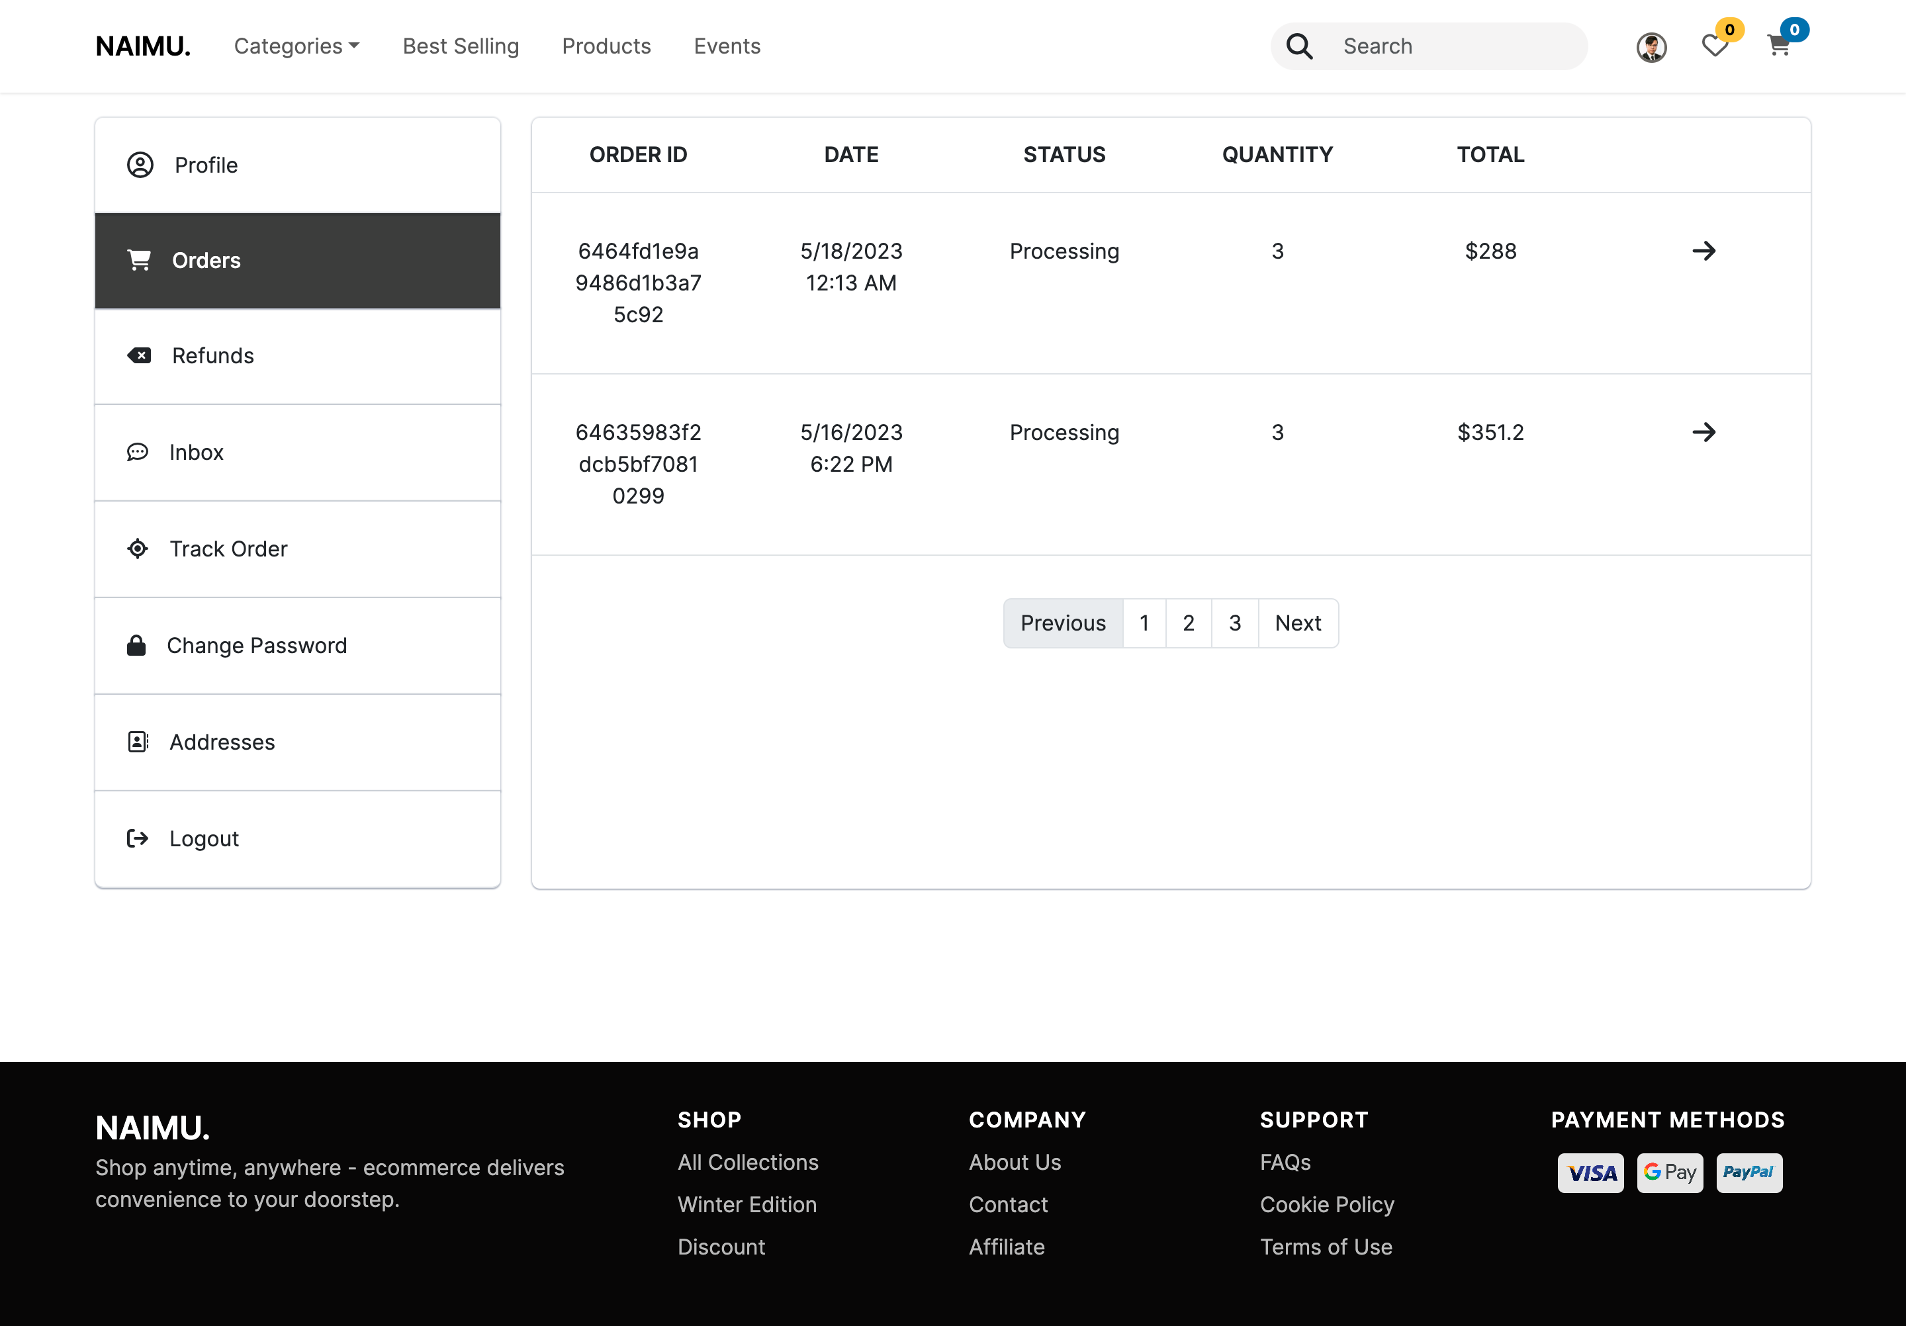Screen dimensions: 1906x1326
Task: Select the Refunds sidebar icon
Action: (140, 355)
